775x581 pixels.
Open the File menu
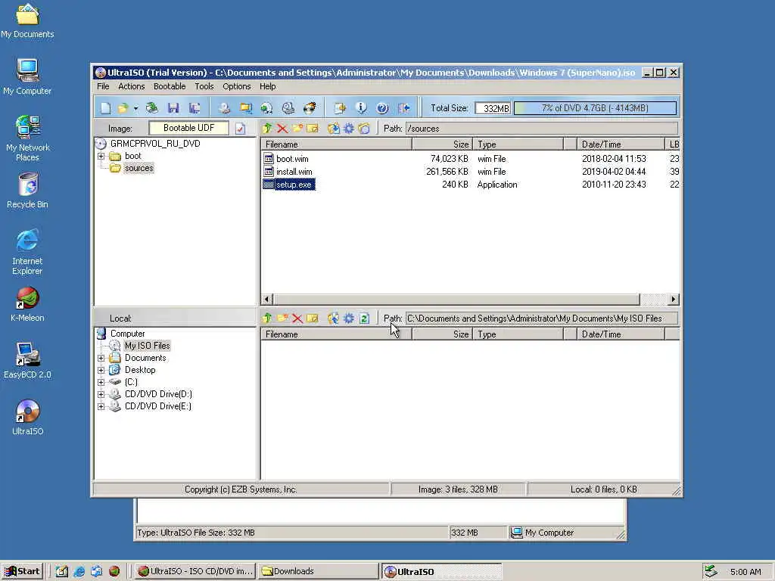click(x=103, y=86)
